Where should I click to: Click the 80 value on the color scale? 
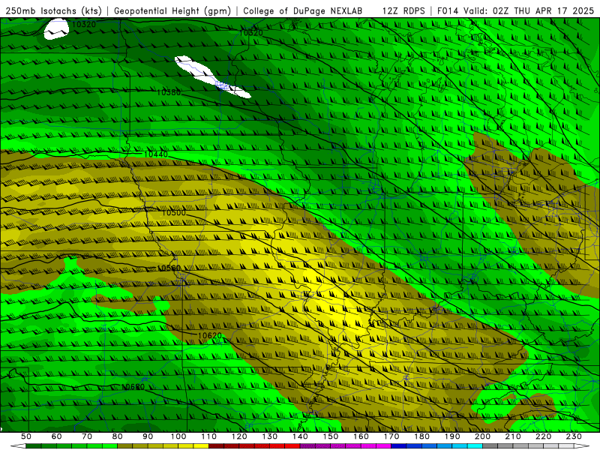click(x=118, y=436)
